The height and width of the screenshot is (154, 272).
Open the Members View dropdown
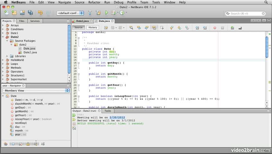36,90
